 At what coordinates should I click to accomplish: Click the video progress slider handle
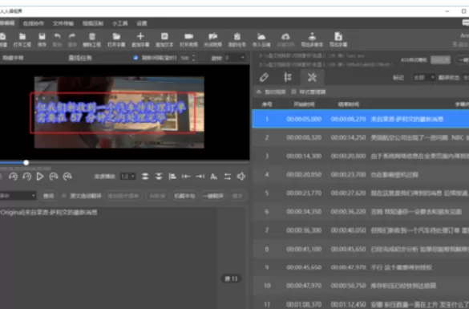click(26, 163)
